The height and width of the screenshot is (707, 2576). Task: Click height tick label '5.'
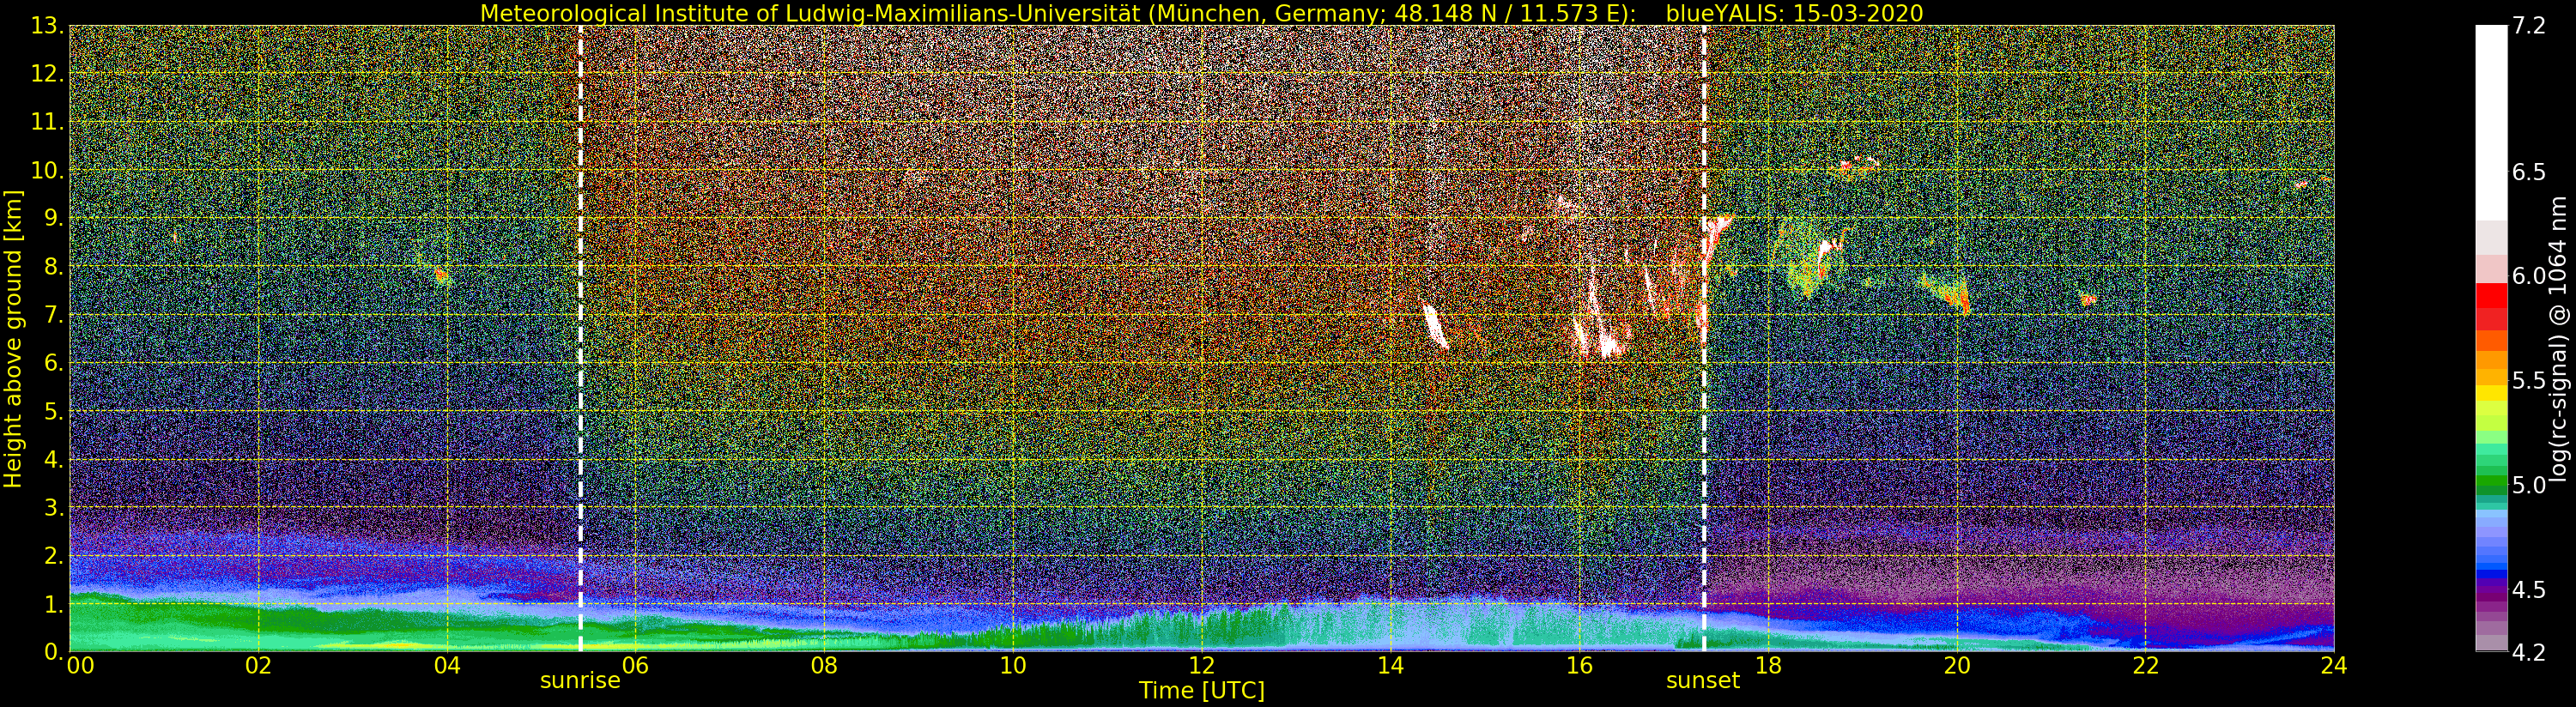click(x=54, y=411)
